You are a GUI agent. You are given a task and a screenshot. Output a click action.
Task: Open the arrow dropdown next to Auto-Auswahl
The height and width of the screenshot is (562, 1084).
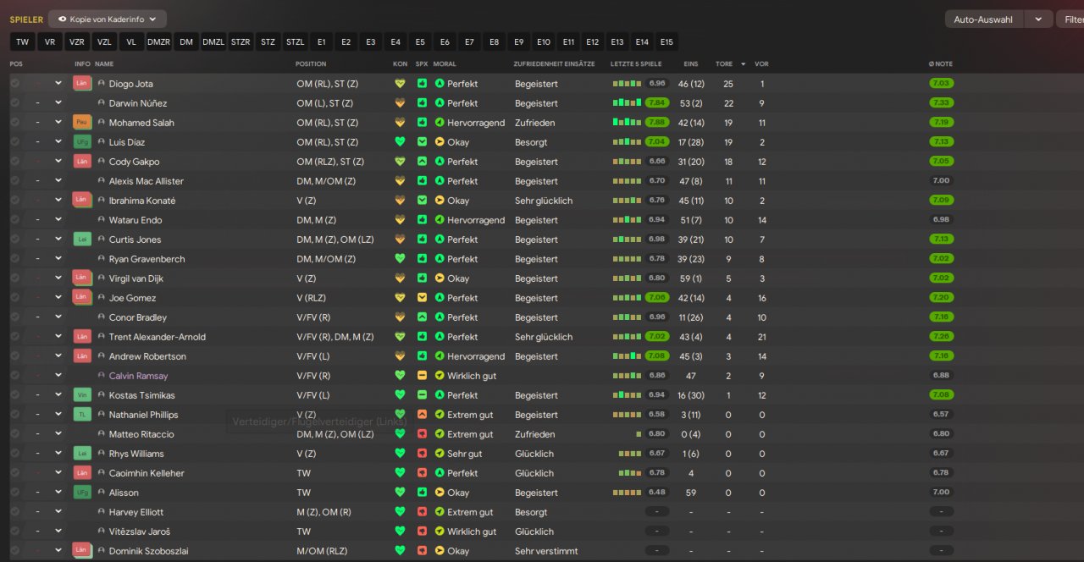click(1038, 19)
